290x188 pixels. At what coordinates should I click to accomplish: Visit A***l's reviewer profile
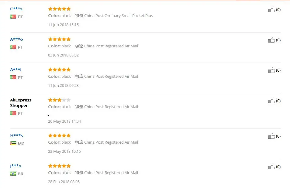(16, 70)
